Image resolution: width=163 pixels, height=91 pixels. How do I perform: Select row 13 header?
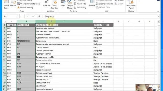(x=4, y=63)
